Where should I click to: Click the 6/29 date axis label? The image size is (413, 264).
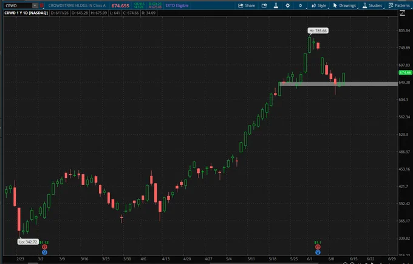click(392, 259)
